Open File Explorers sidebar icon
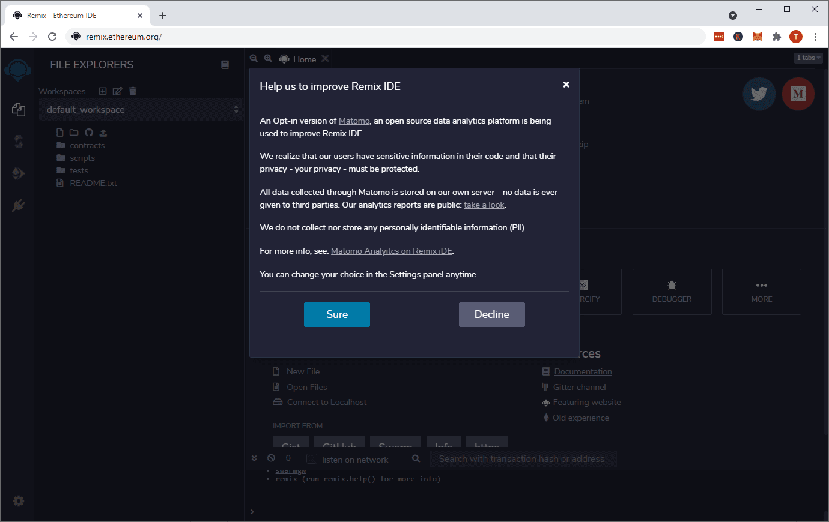Viewport: 829px width, 522px height. click(x=18, y=109)
